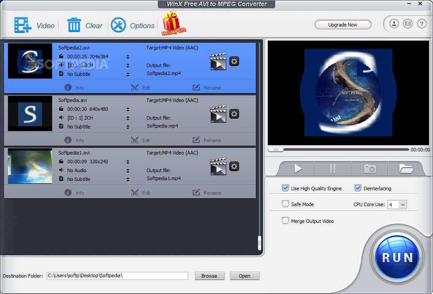Clear the file list using Clear
433x294 pixels.
click(x=85, y=25)
